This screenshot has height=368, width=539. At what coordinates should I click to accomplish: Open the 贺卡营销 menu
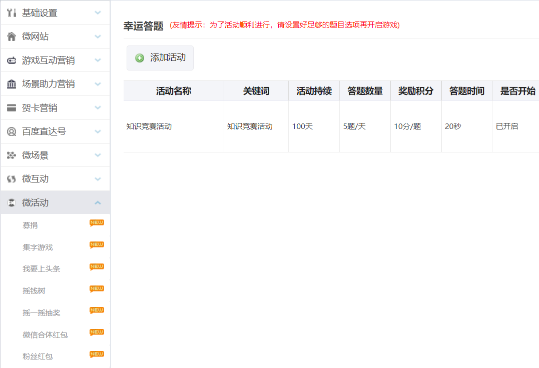point(55,108)
